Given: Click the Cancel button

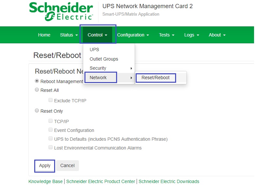Looking at the screenshot, I should [68, 165].
